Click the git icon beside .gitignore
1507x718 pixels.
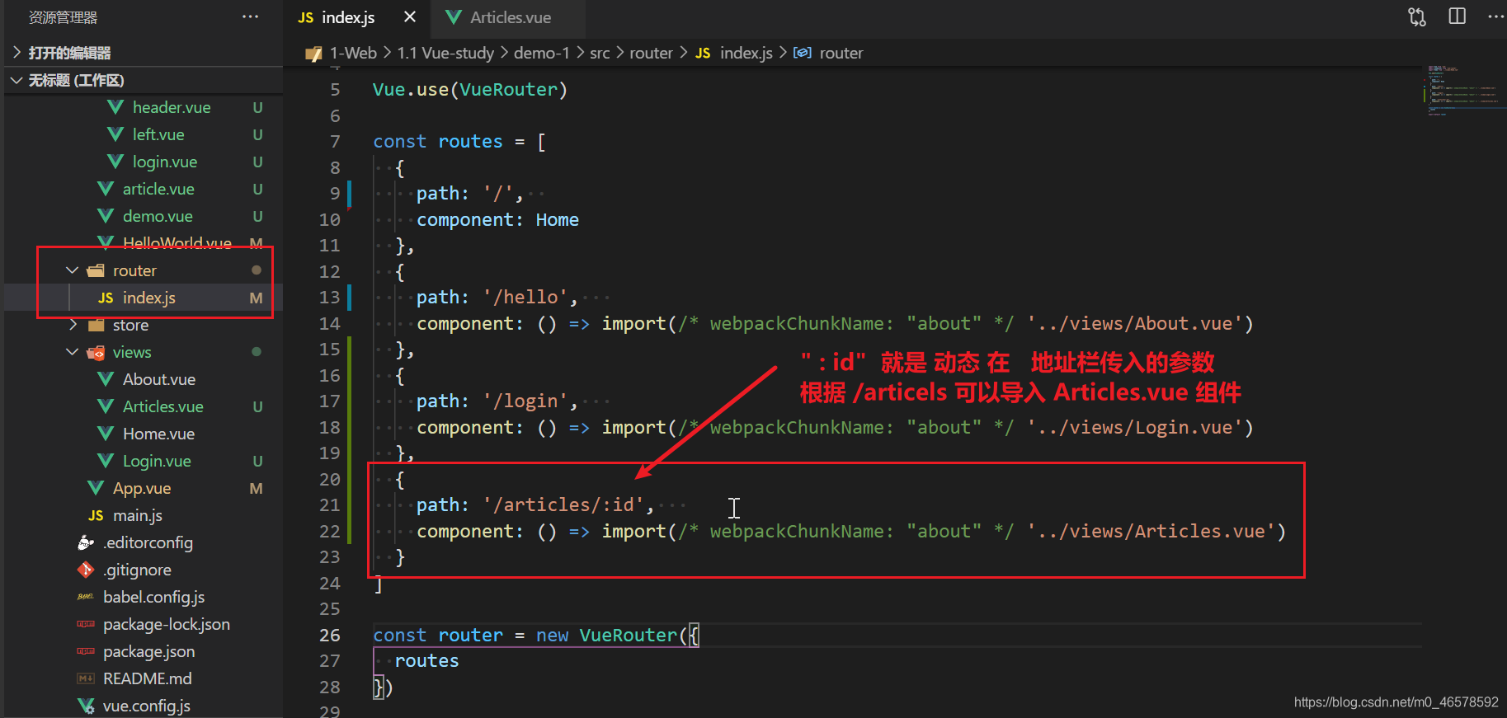[x=86, y=569]
